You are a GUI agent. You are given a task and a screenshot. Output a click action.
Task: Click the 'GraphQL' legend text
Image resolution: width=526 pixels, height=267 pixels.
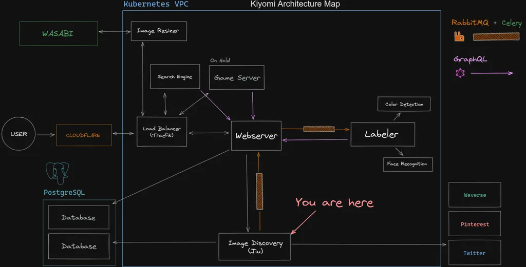click(470, 59)
